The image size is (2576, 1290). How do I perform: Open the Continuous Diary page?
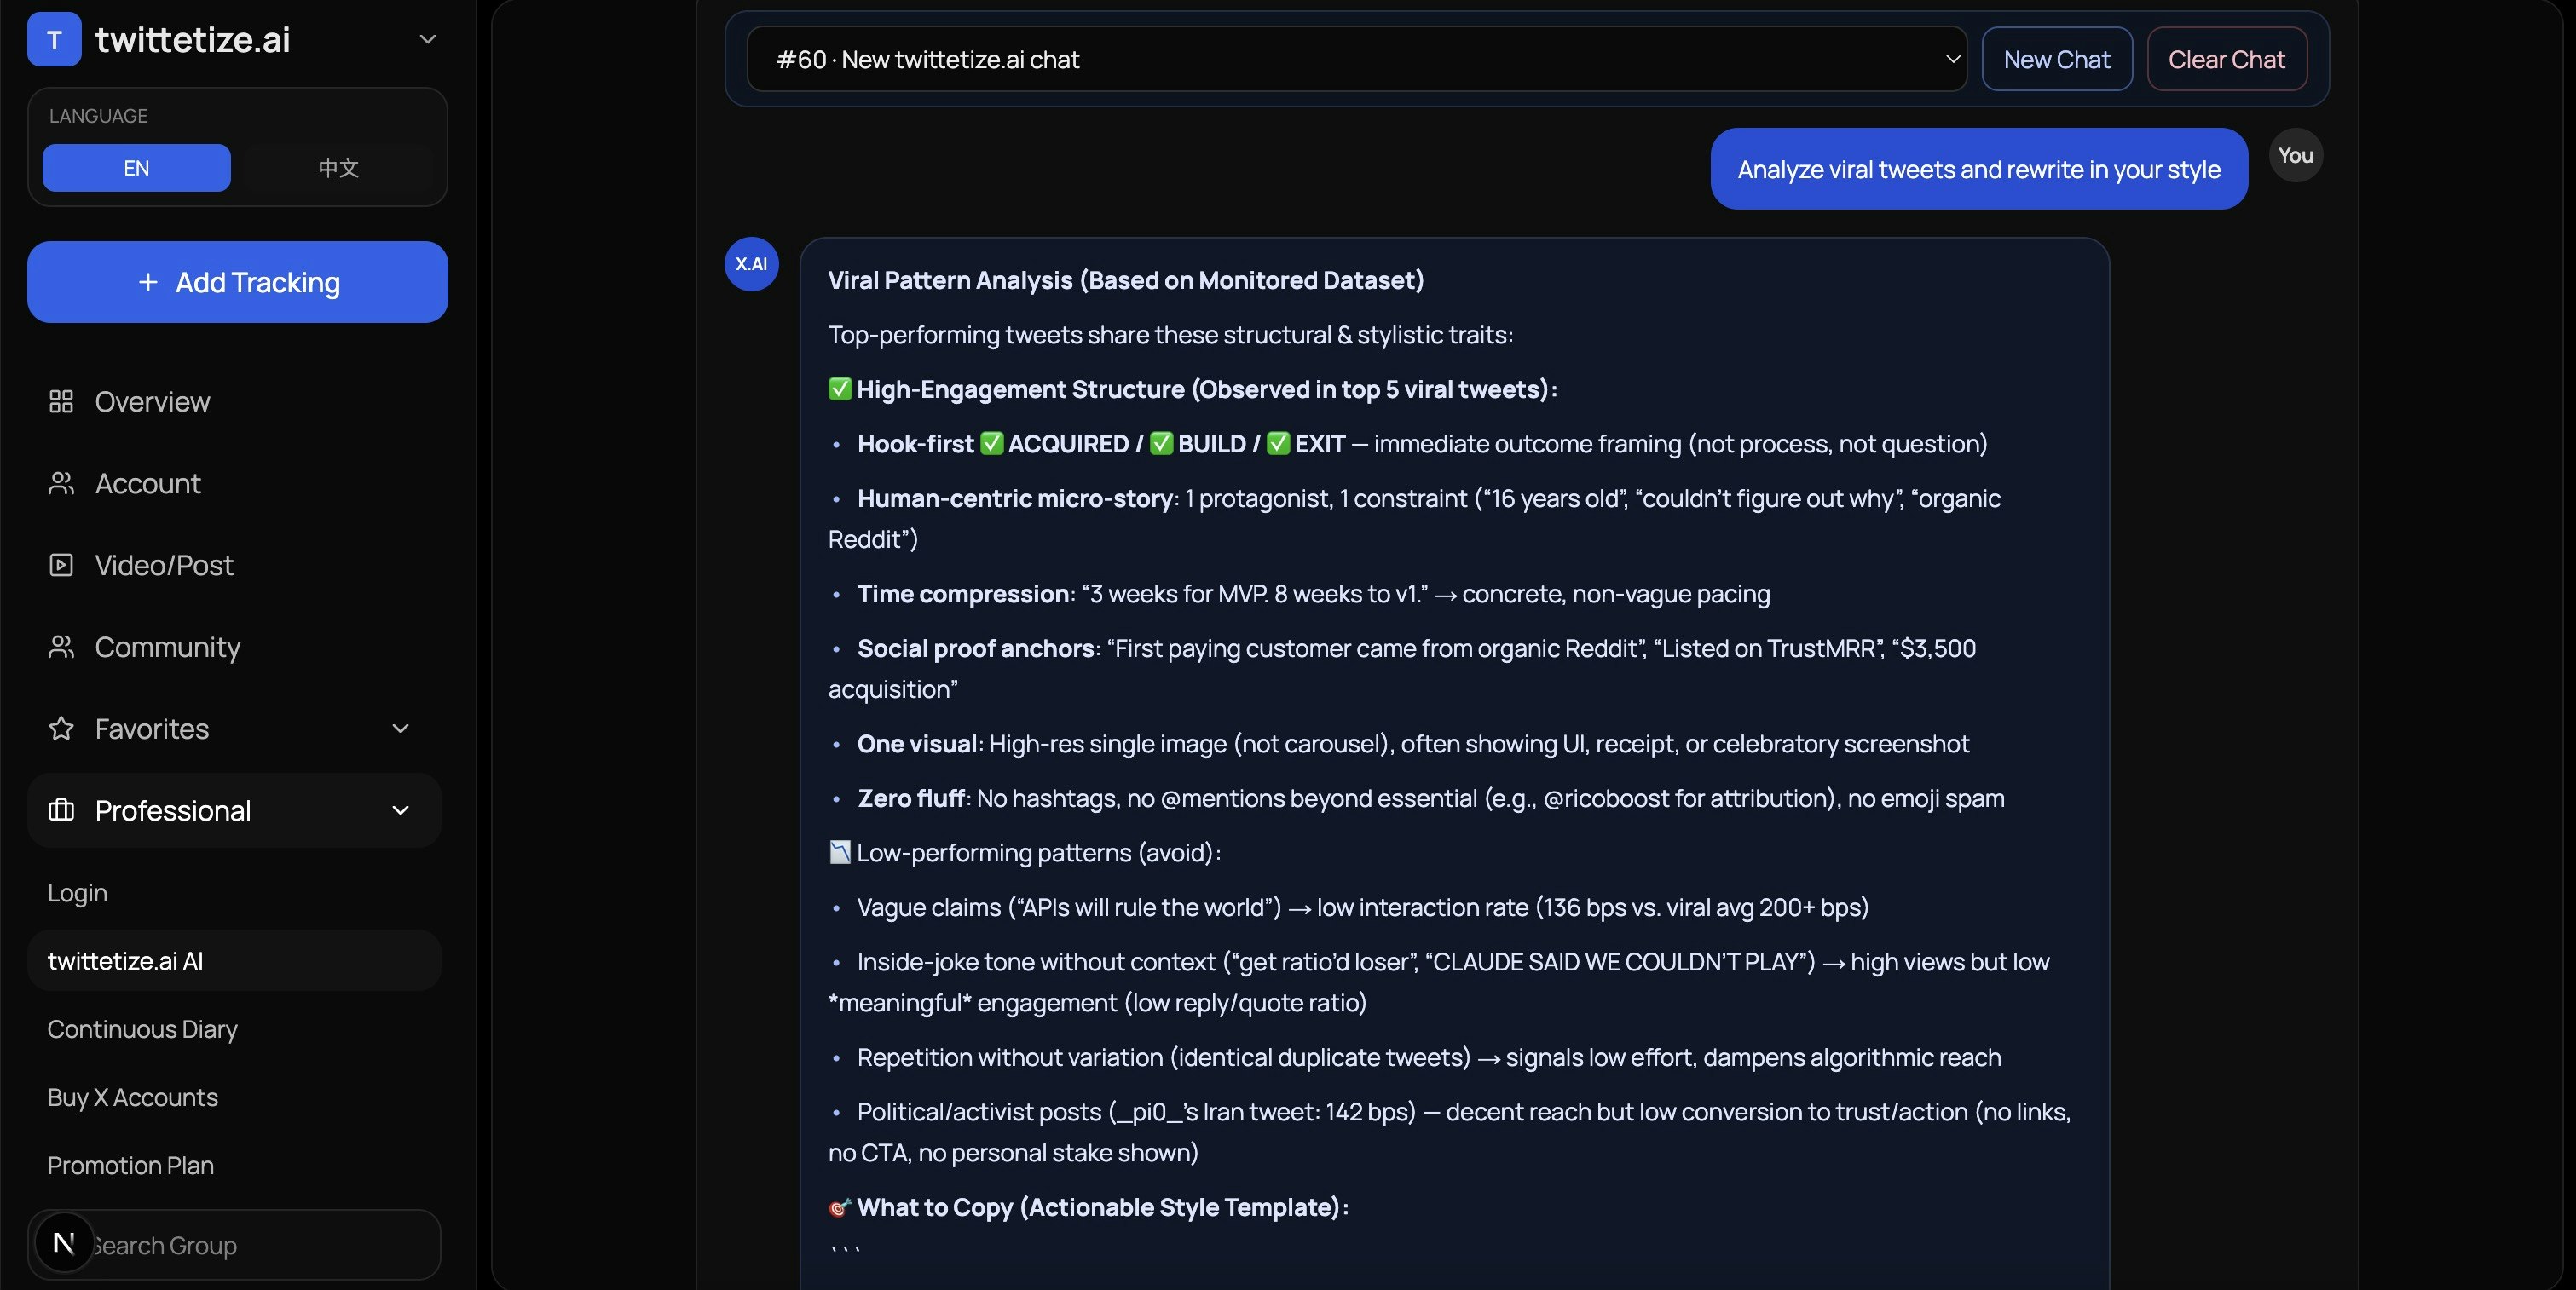point(142,1029)
